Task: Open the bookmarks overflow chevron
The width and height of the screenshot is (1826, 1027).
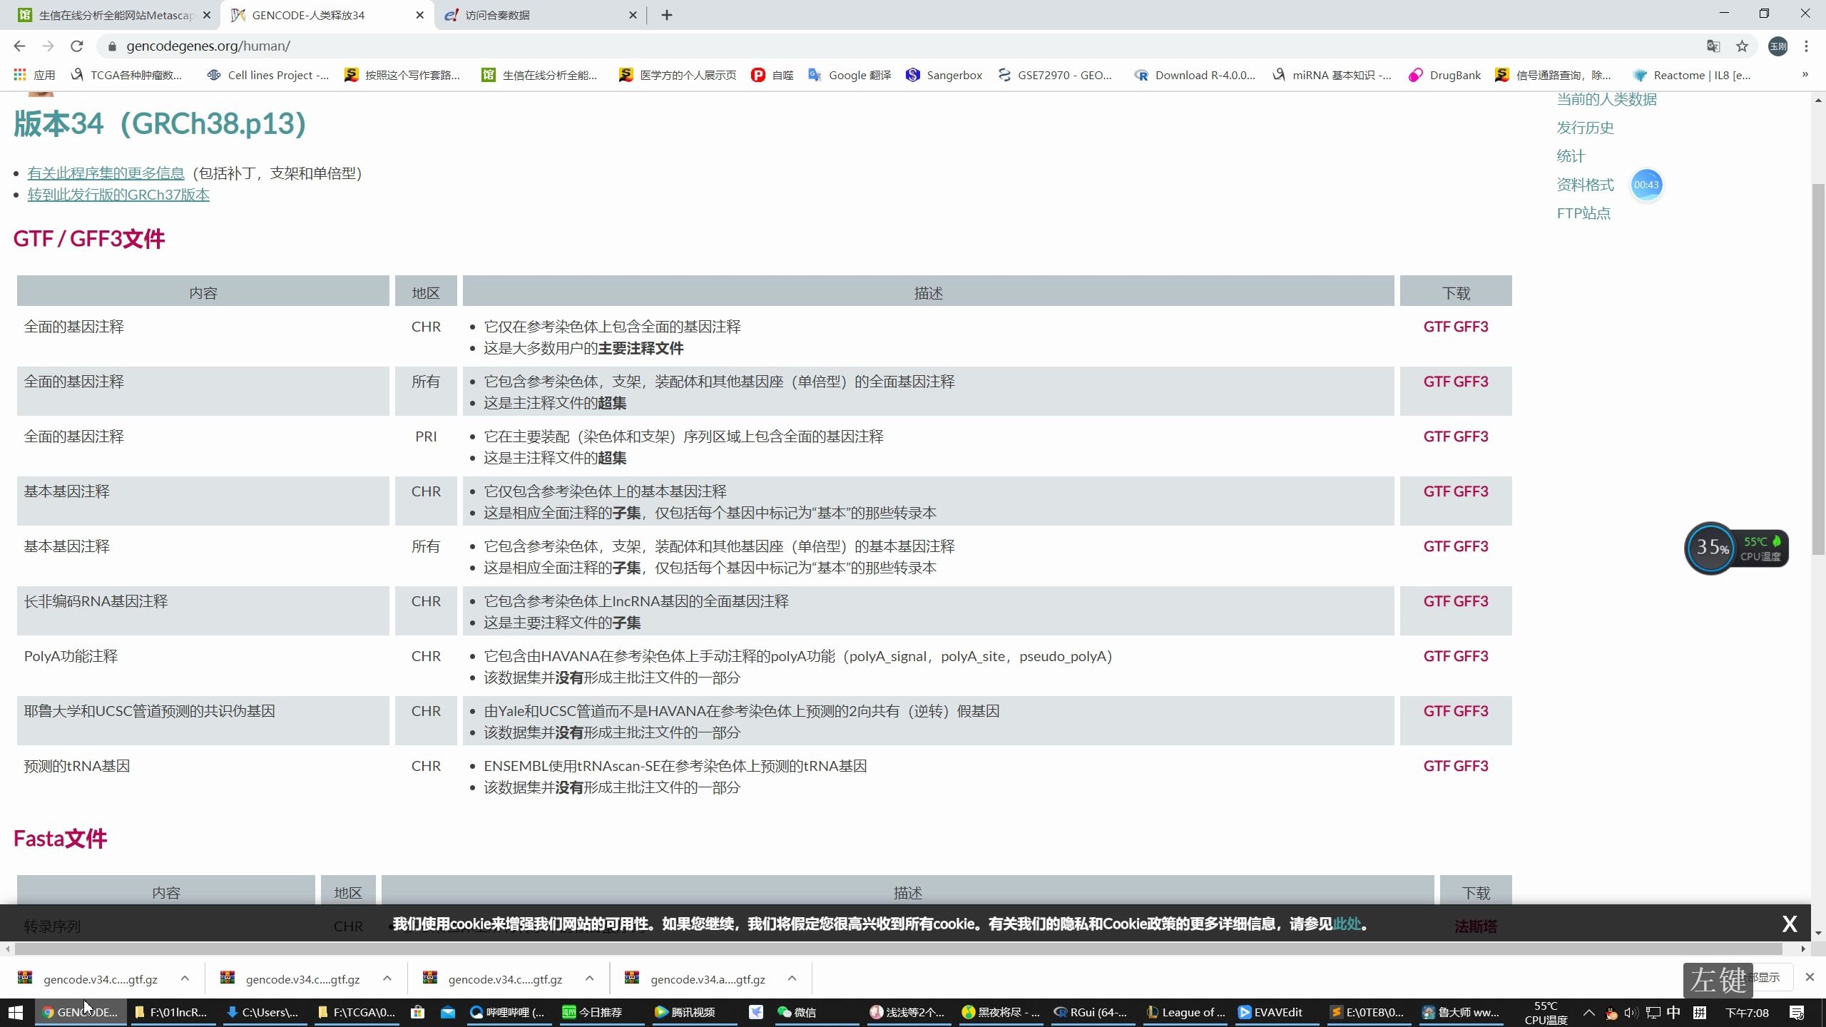Action: tap(1805, 74)
